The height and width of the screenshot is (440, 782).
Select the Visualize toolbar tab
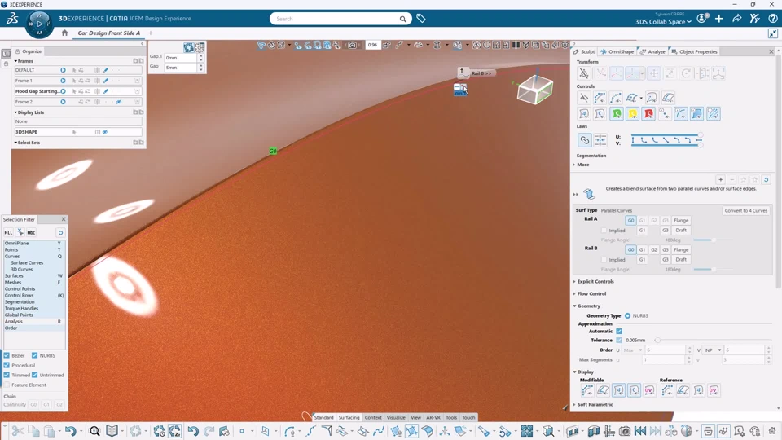click(x=396, y=417)
